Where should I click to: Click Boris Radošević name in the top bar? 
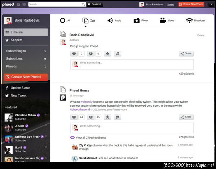pyautogui.click(x=154, y=4)
